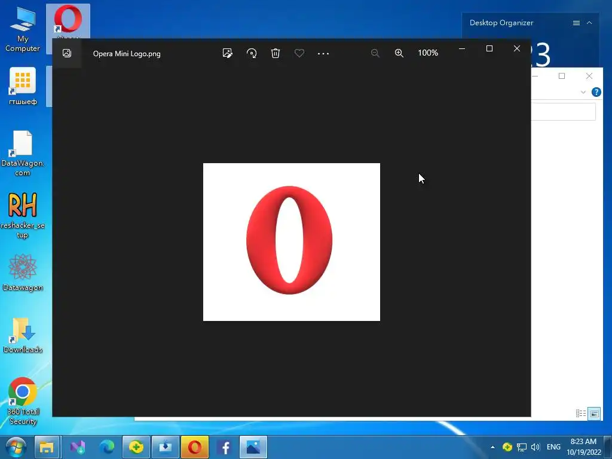Zoom in on the image
Viewport: 612px width, 459px height.
(x=399, y=53)
